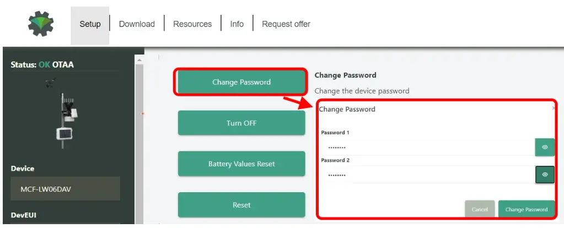Cancel the password change dialog
This screenshot has width=564, height=228.
pyautogui.click(x=480, y=209)
